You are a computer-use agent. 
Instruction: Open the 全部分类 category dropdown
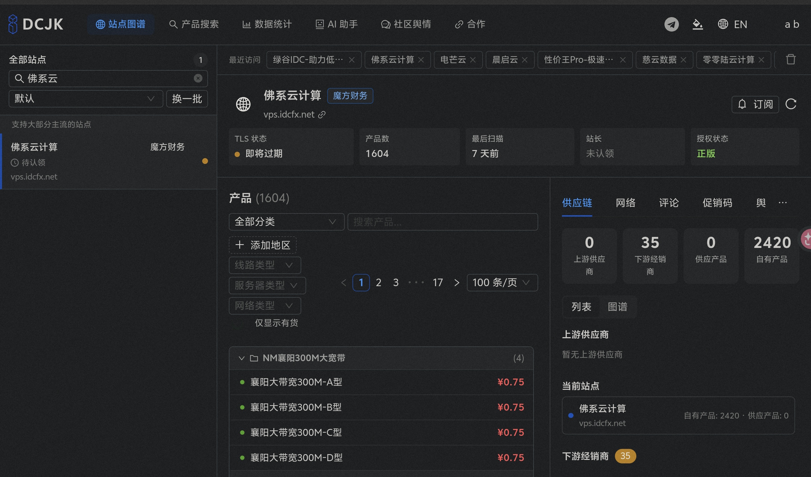(x=286, y=222)
